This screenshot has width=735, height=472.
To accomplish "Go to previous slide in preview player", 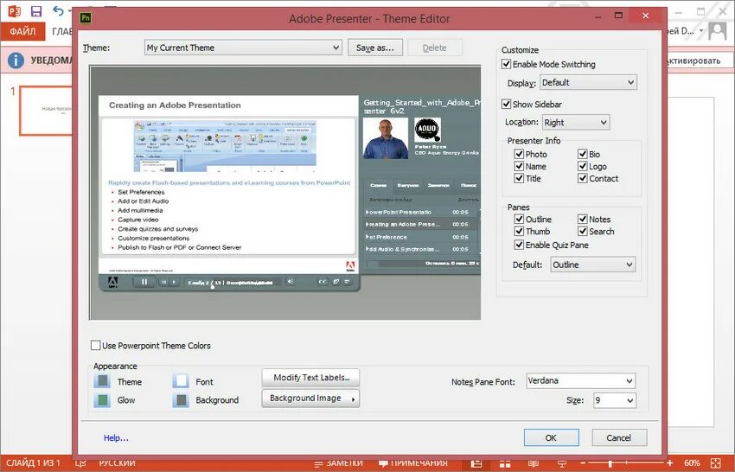I will (x=164, y=282).
